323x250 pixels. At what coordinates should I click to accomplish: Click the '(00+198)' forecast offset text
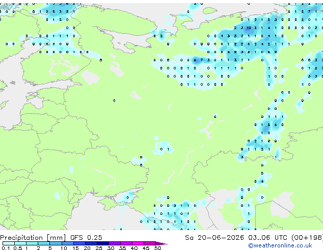[x=307, y=238]
